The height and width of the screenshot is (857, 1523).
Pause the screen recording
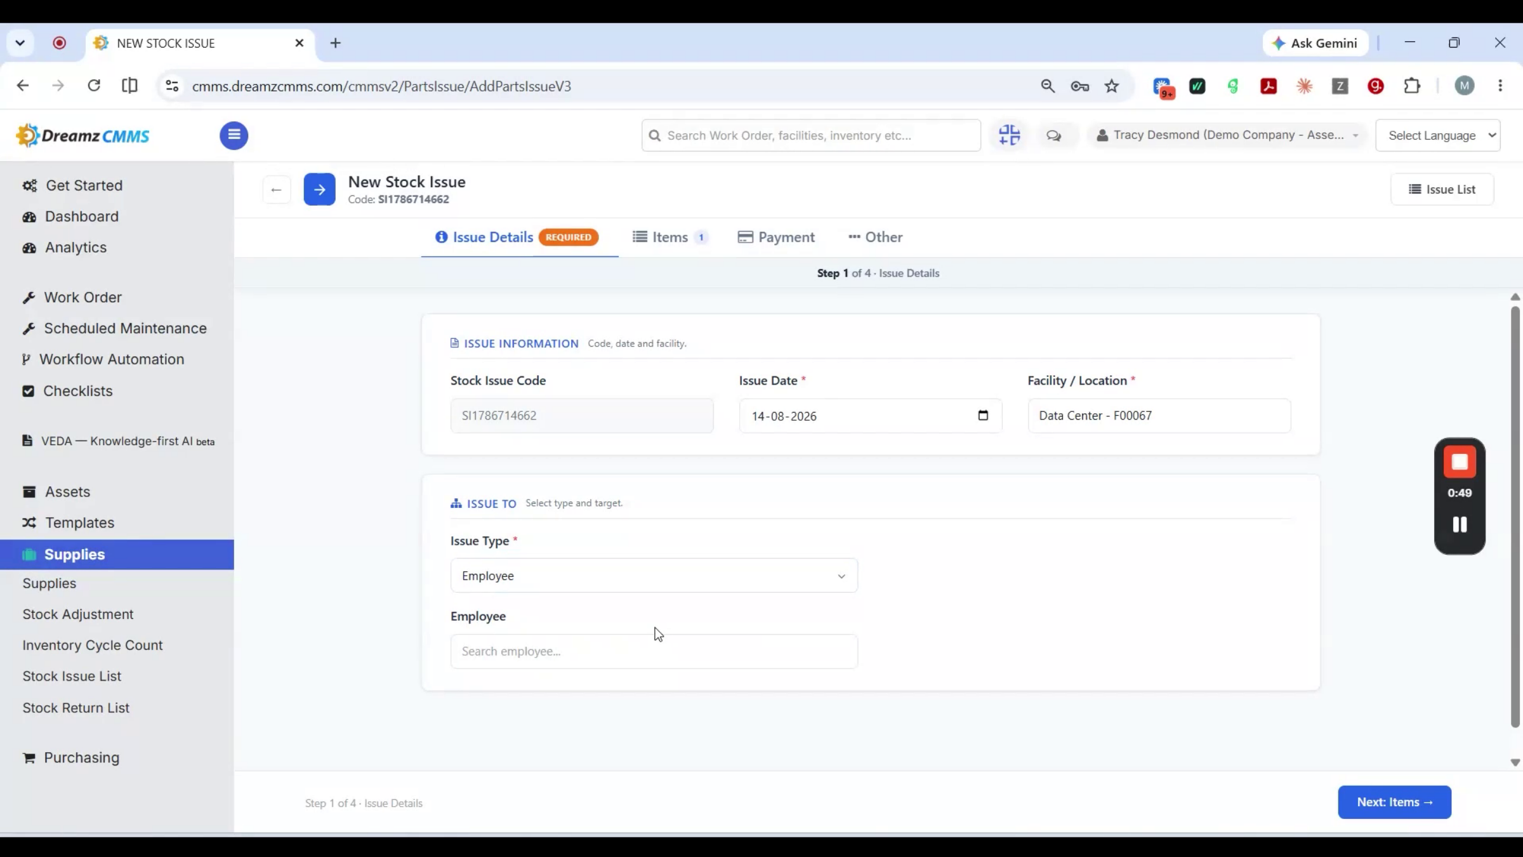1460,524
